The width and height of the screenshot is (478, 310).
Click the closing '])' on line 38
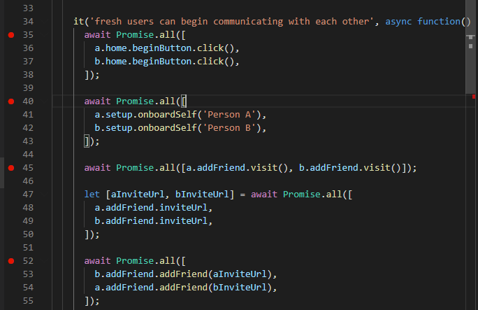tap(89, 75)
